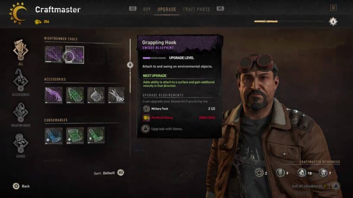Go Back using the circle button
Image resolution: width=353 pixels, height=198 pixels.
pos(21,186)
